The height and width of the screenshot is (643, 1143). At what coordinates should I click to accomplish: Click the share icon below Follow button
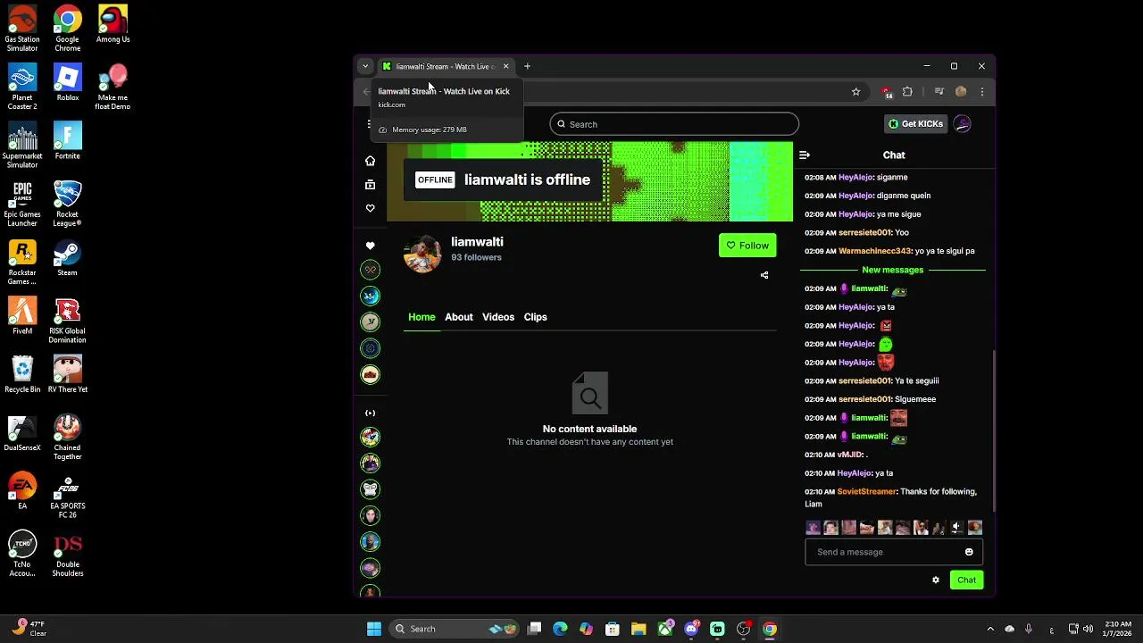tap(764, 275)
